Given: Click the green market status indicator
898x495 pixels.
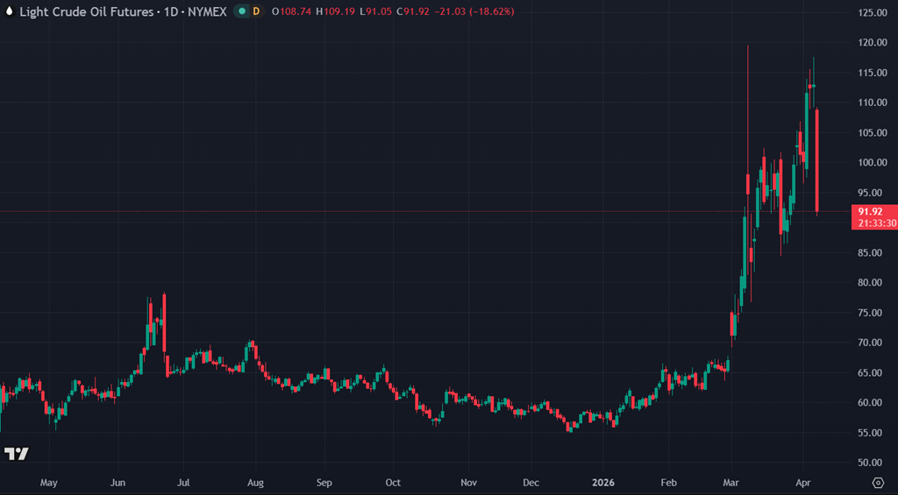Looking at the screenshot, I should click(239, 11).
